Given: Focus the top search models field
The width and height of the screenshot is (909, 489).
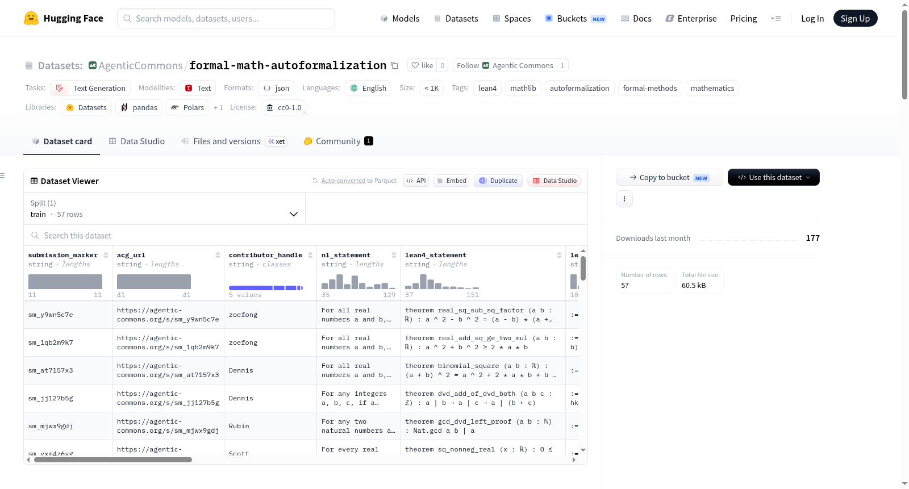Looking at the screenshot, I should click(x=226, y=18).
